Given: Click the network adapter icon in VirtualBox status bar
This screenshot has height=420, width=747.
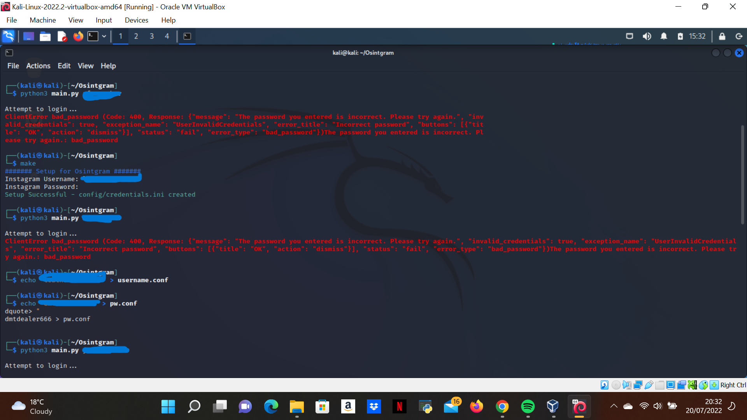Looking at the screenshot, I should 638,385.
